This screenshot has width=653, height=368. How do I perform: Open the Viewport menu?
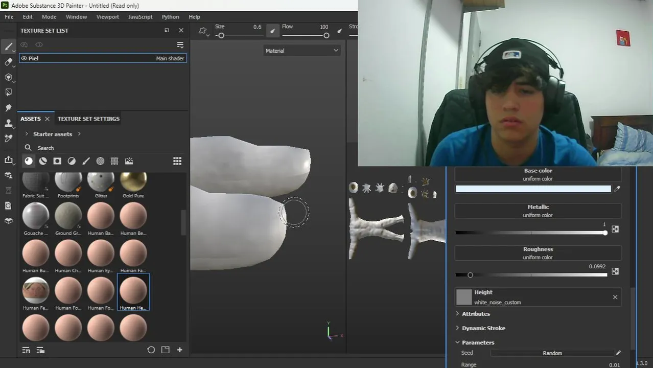pos(108,17)
